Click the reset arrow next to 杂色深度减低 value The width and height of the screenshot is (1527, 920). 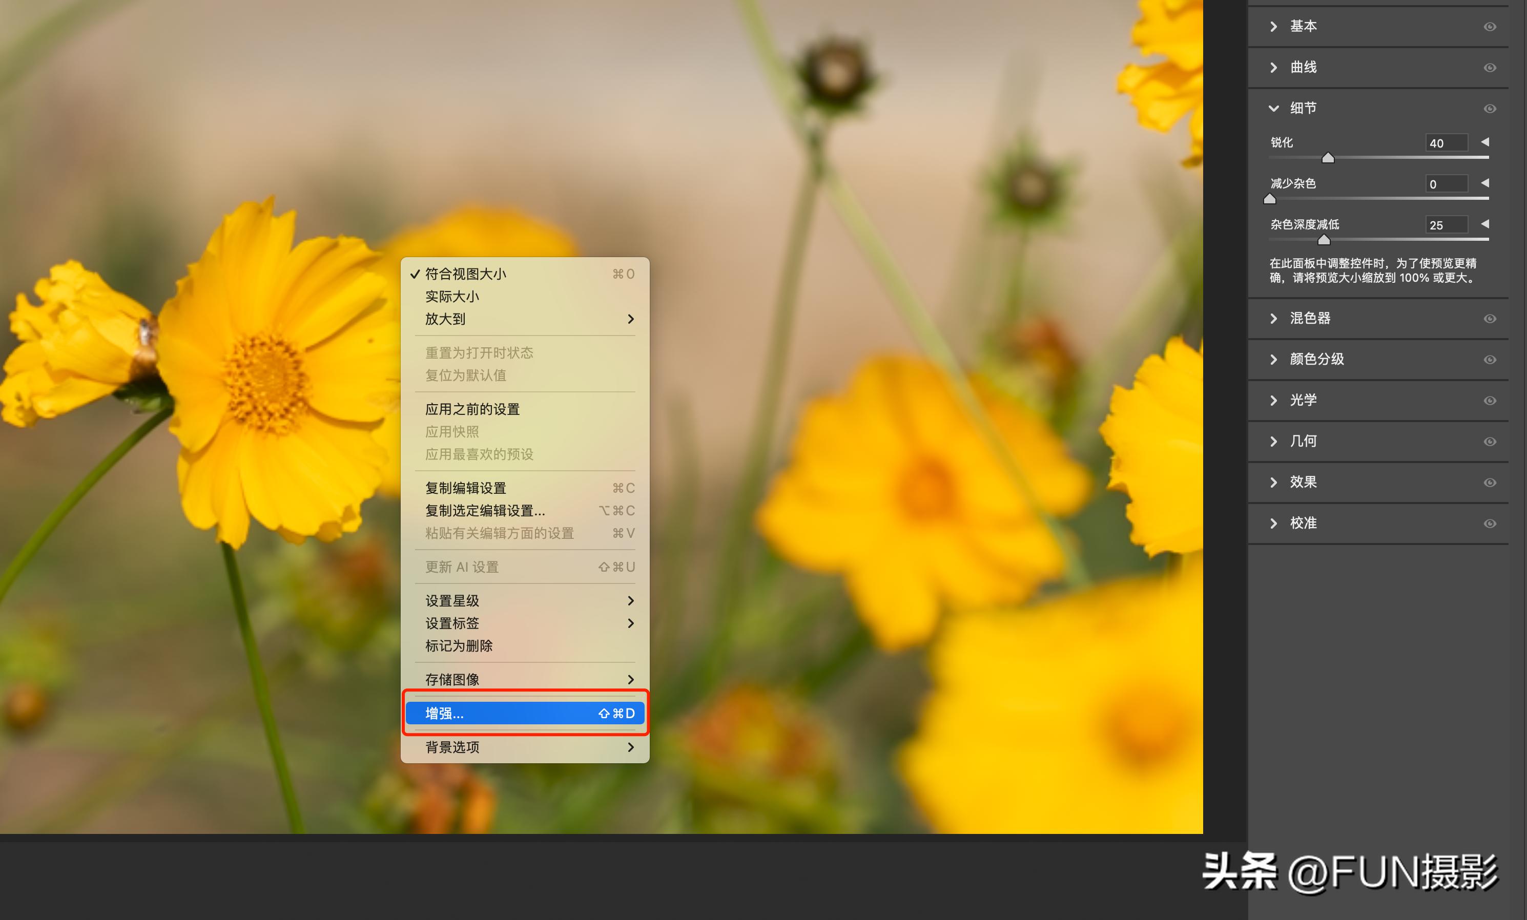click(1485, 224)
